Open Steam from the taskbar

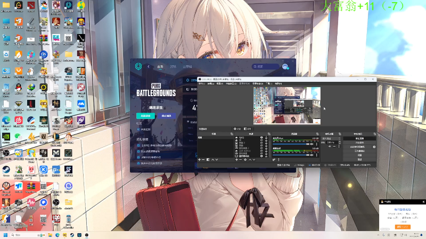(x=72, y=235)
